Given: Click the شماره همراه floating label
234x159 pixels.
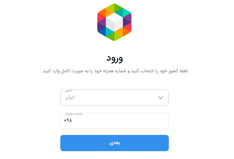Looking at the screenshot, I should pos(74,114).
